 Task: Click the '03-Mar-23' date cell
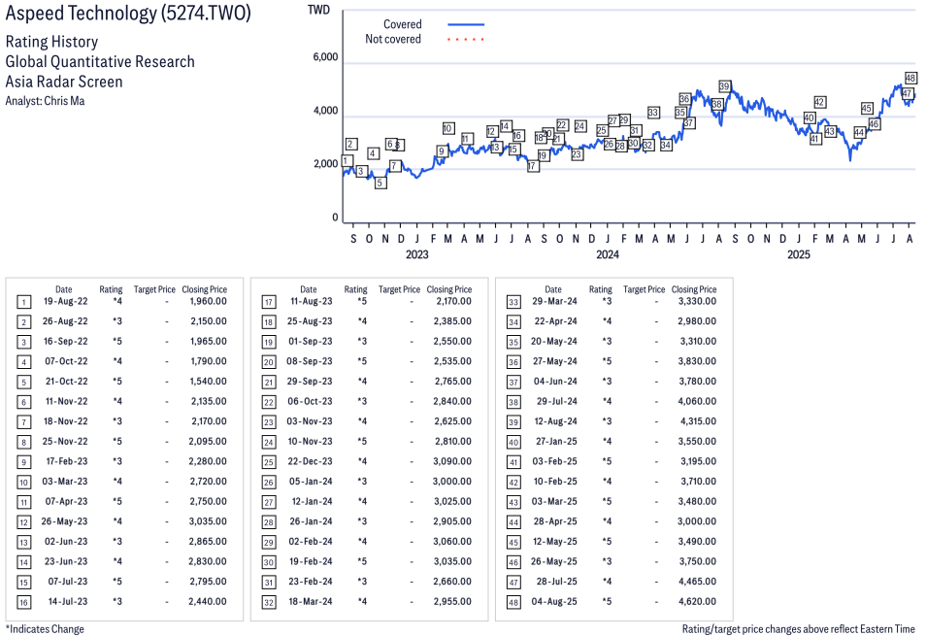[x=65, y=482]
